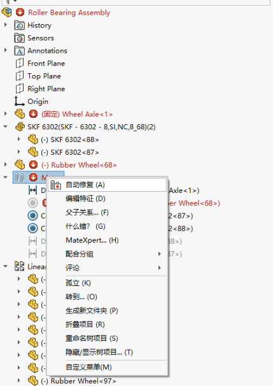Expand the Wheel Axle<1> component

tap(6, 113)
